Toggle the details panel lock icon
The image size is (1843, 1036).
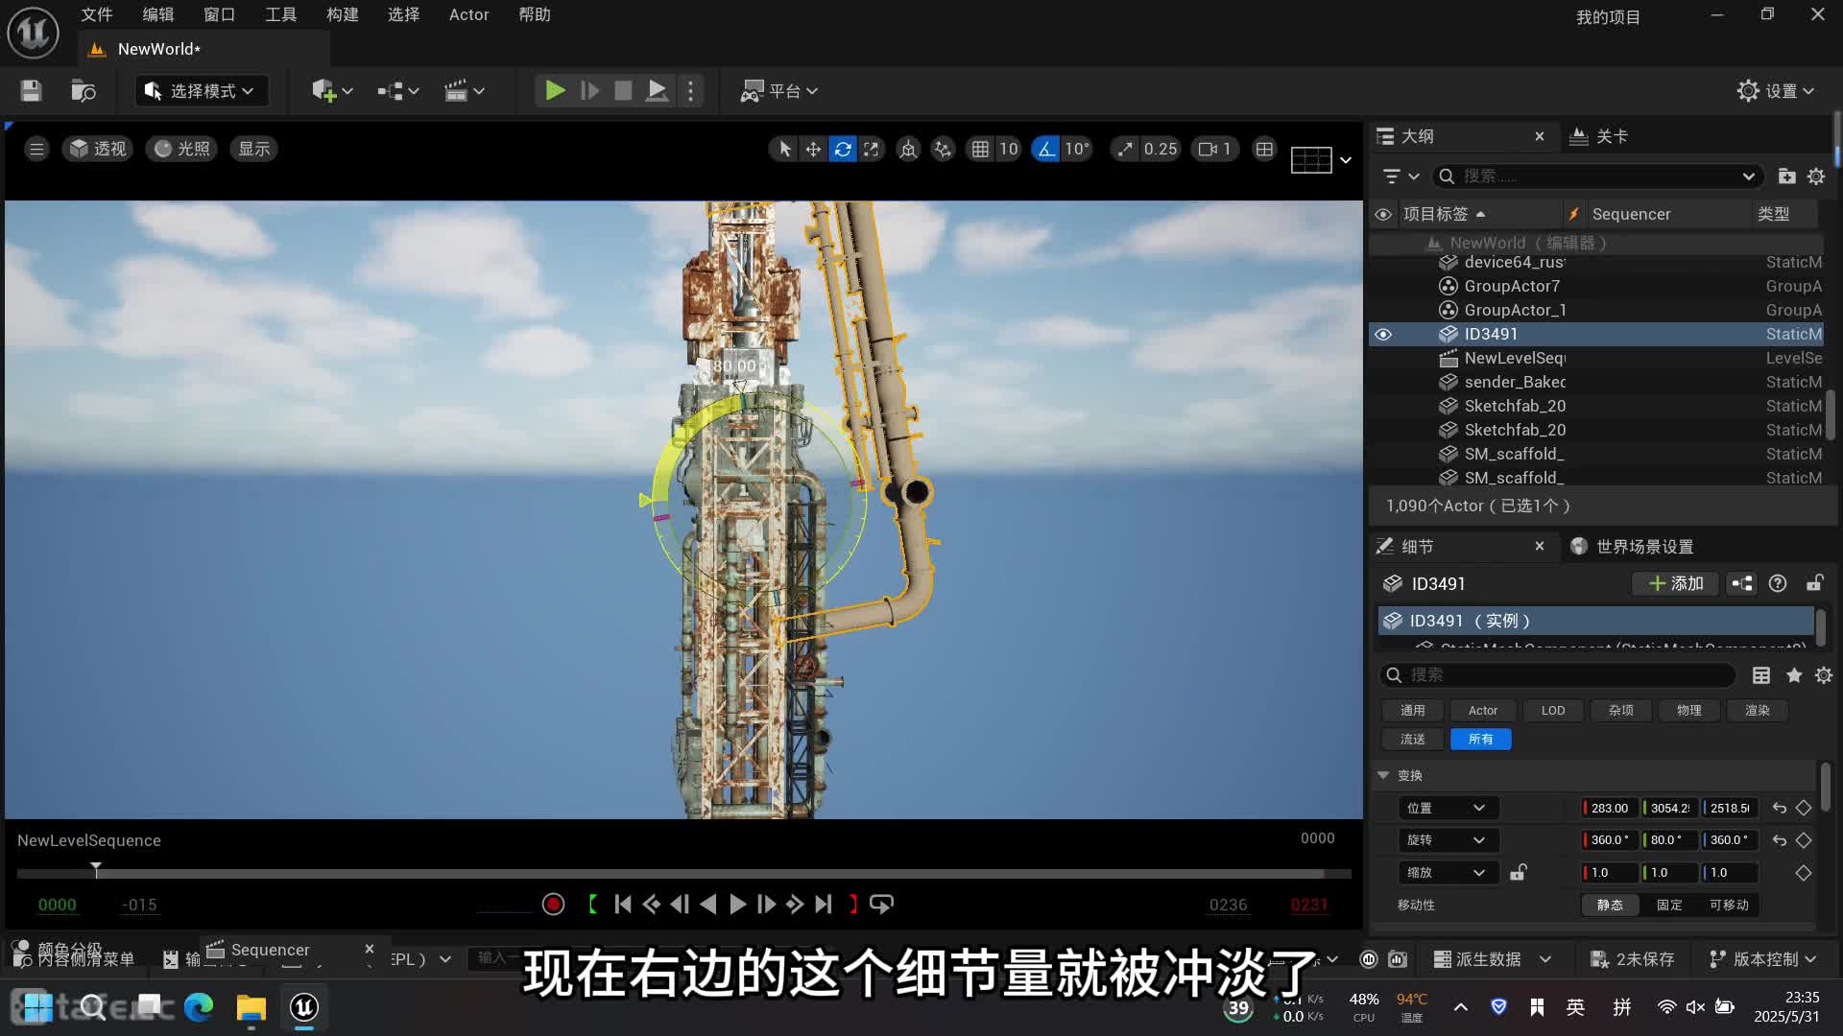point(1815,583)
